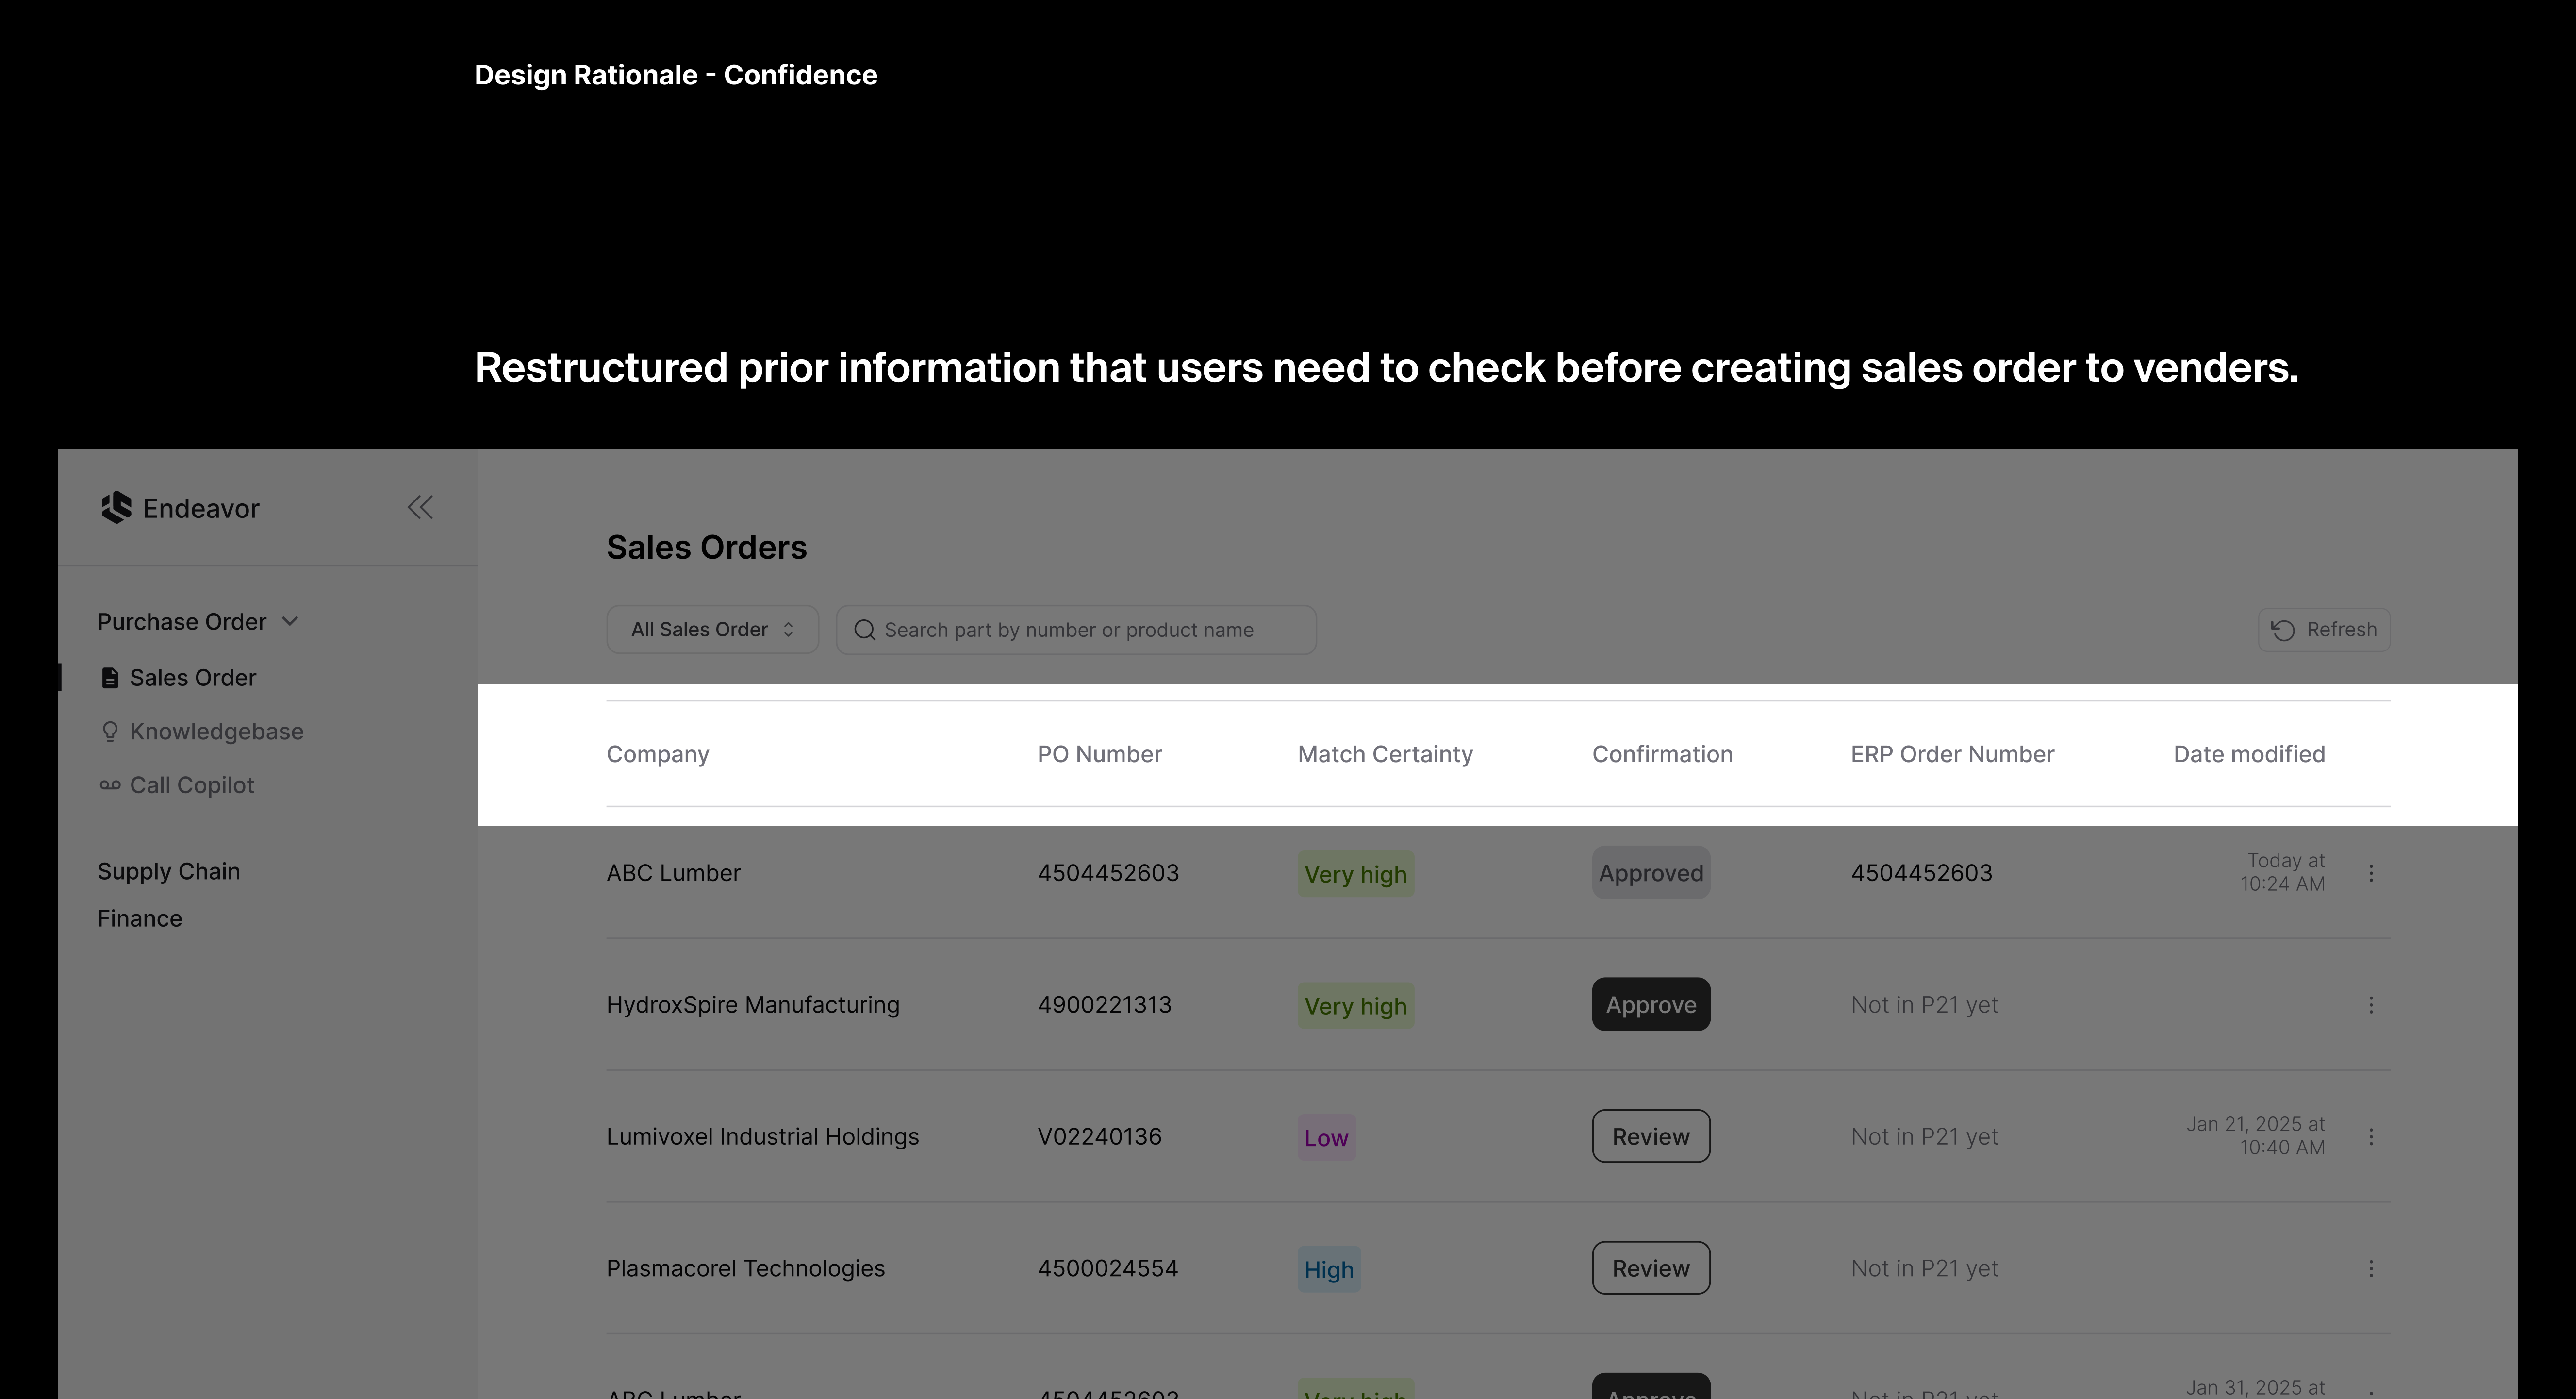Approve the HydroxSpire Manufacturing order
Viewport: 2576px width, 1399px height.
click(x=1651, y=1005)
